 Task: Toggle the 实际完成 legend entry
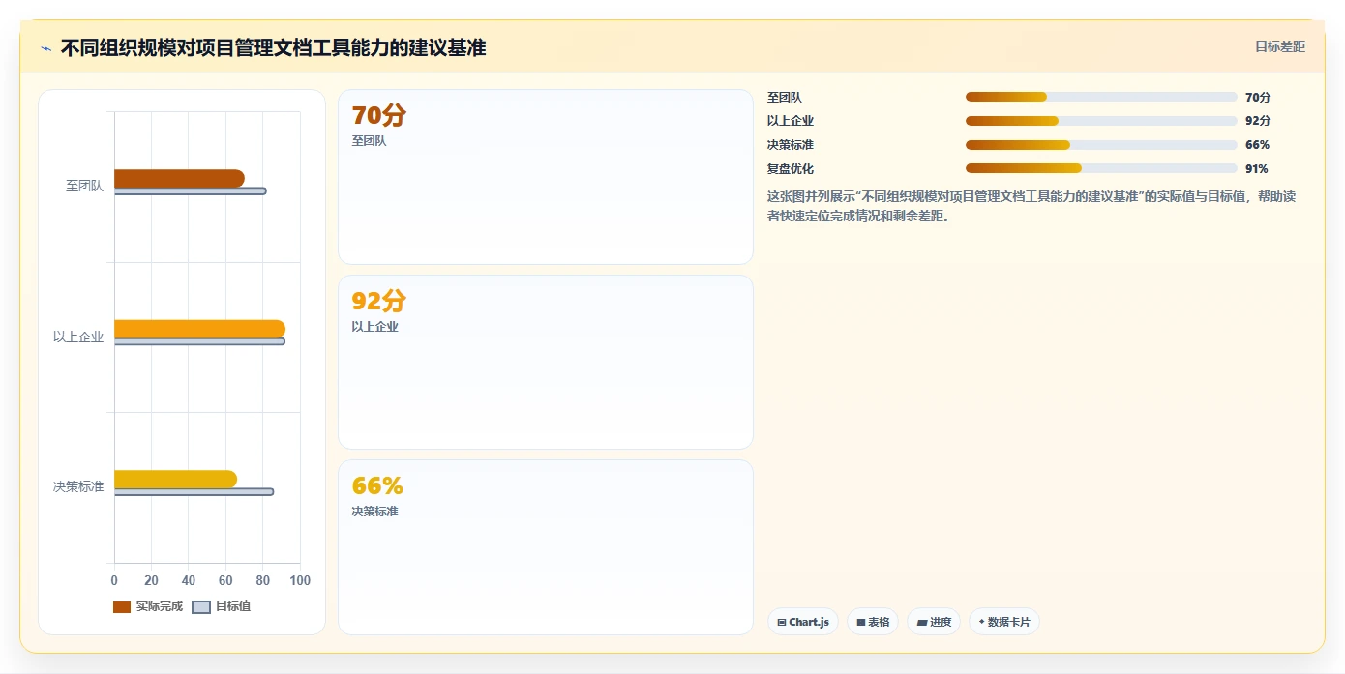point(148,606)
